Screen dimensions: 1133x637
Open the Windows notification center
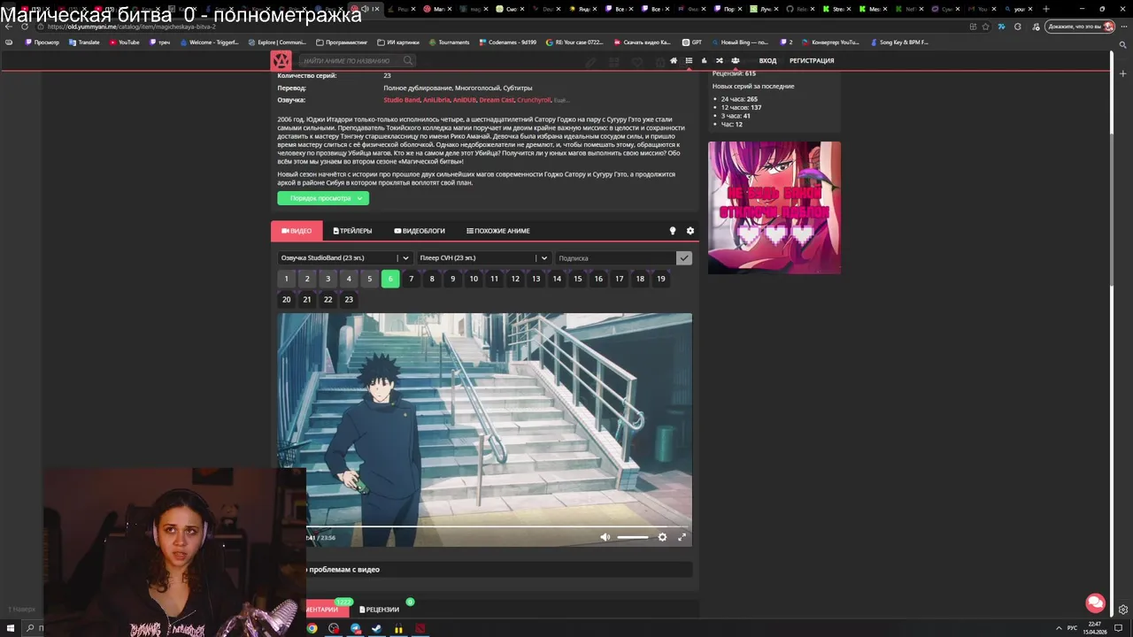[1120, 628]
